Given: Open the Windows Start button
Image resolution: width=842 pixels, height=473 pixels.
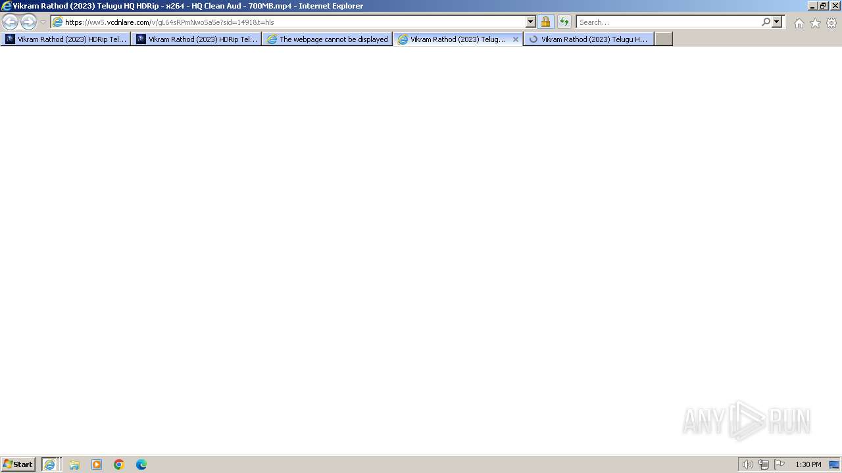Looking at the screenshot, I should point(18,464).
